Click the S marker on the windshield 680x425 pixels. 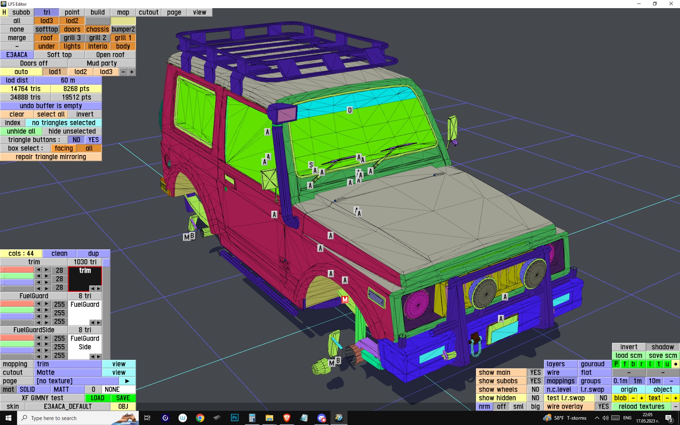pyautogui.click(x=311, y=165)
